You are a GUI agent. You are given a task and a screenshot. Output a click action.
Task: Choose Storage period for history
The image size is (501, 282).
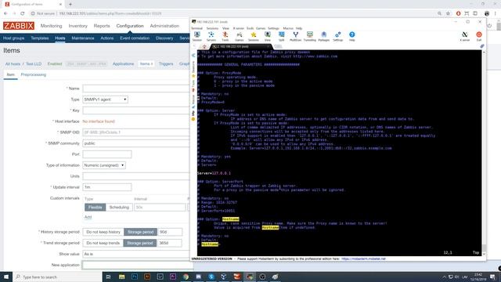tap(141, 232)
